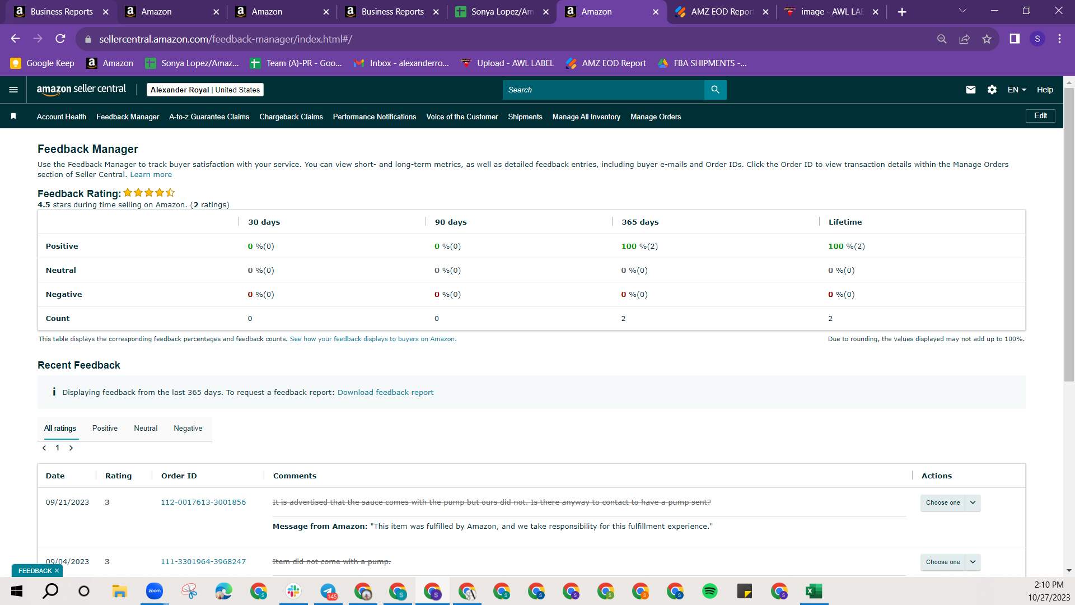
Task: Open Zoom from the taskbar
Action: pos(154,591)
